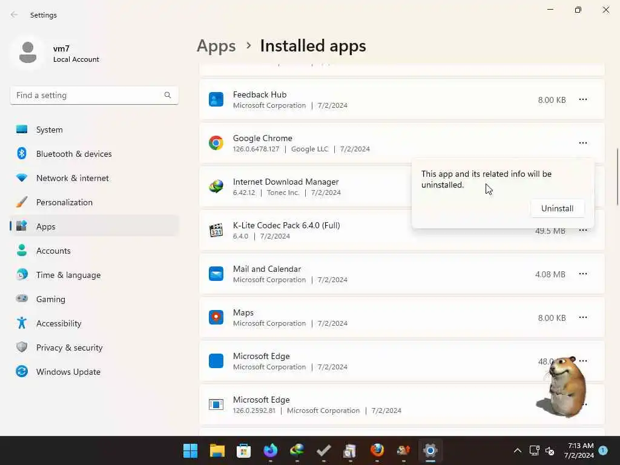Click the Feedback Hub app icon

(216, 100)
